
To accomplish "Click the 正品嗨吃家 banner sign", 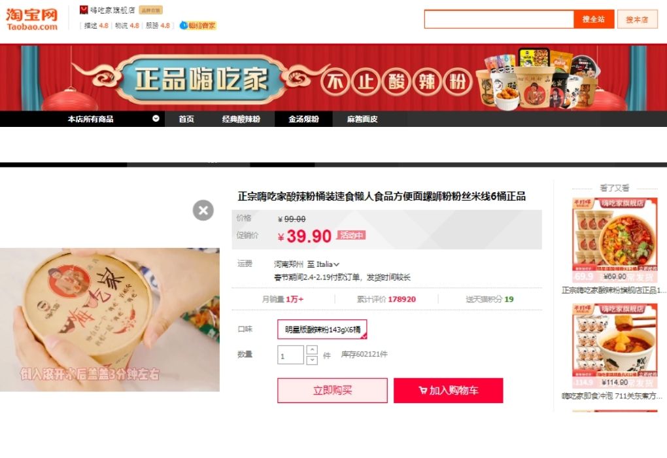I will pyautogui.click(x=201, y=79).
